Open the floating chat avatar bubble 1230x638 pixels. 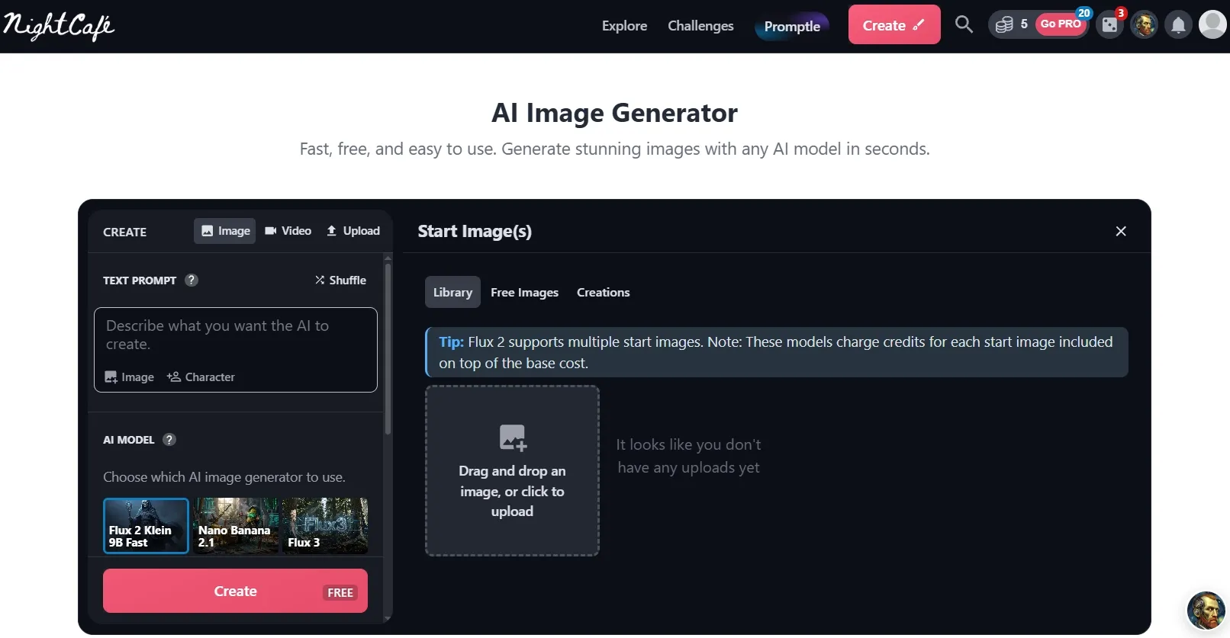pyautogui.click(x=1206, y=611)
